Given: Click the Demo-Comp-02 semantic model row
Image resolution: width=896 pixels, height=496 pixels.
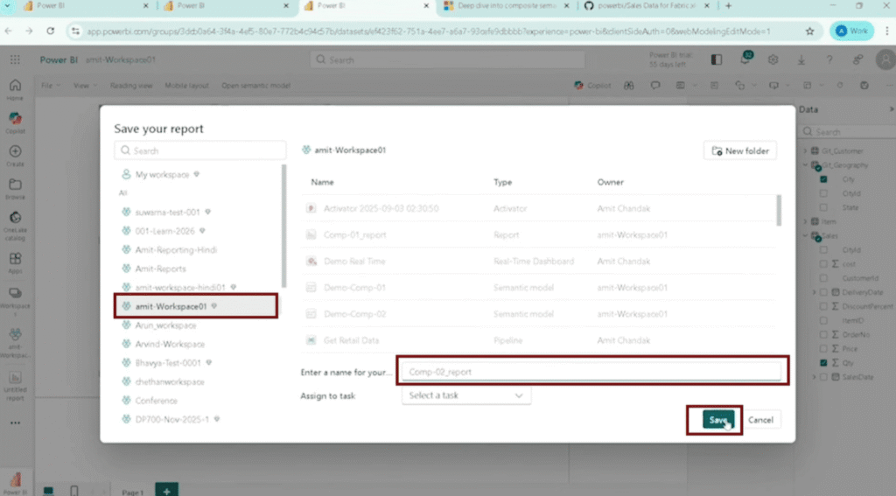Looking at the screenshot, I should (538, 314).
